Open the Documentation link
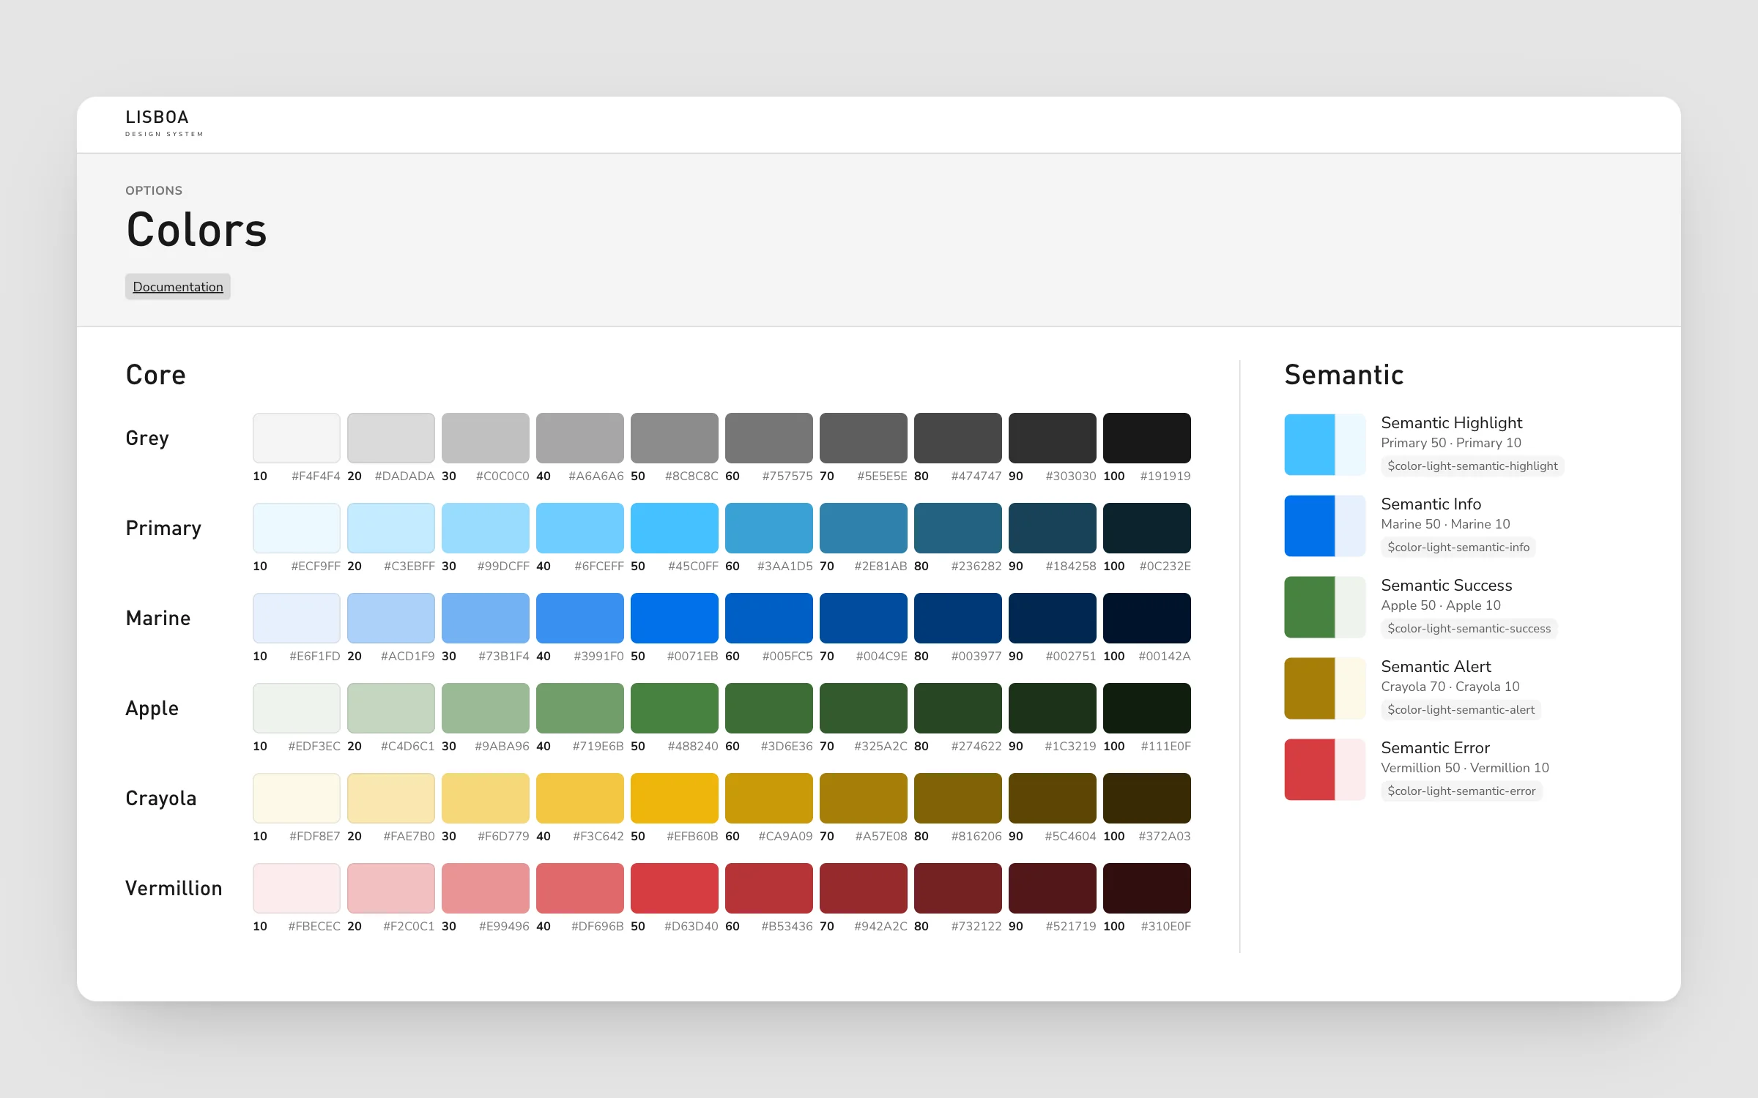The height and width of the screenshot is (1098, 1758). (x=178, y=287)
